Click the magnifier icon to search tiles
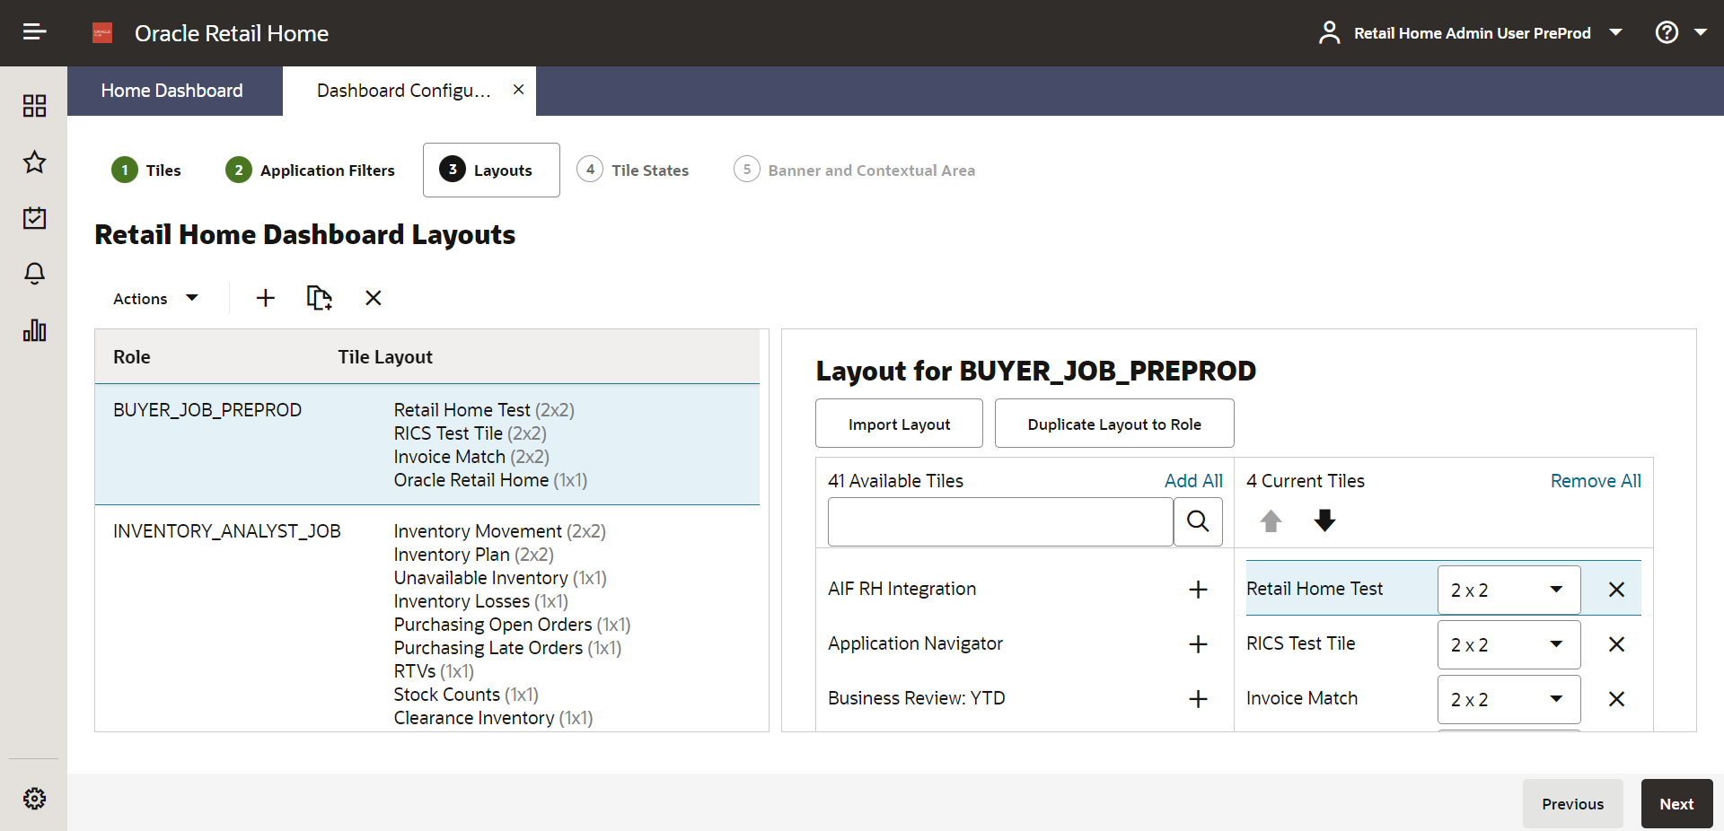The image size is (1724, 831). (x=1198, y=521)
